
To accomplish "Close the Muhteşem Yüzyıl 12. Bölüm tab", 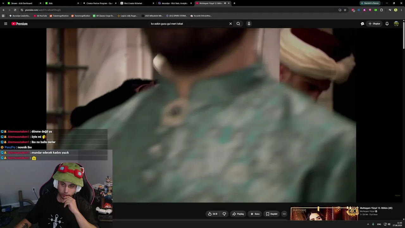I will click(x=229, y=3).
